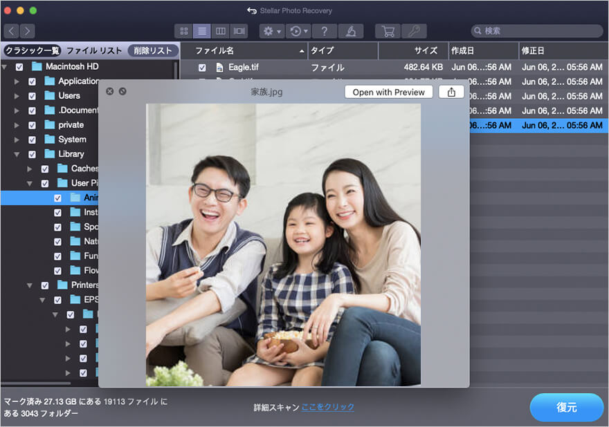This screenshot has height=427, width=609.
Task: Collapse the Library folder tree
Action: click(x=17, y=154)
